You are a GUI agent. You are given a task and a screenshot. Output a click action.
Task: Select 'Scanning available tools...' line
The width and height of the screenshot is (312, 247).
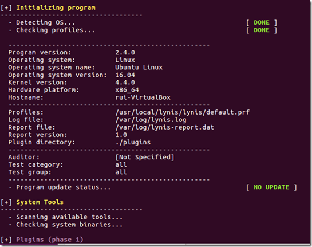69,217
